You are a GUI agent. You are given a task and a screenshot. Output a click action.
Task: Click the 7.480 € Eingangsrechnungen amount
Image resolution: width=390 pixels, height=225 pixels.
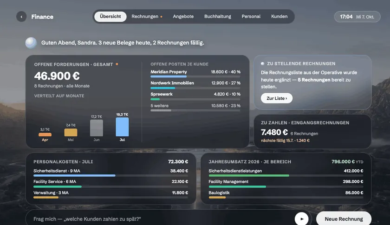coord(274,132)
